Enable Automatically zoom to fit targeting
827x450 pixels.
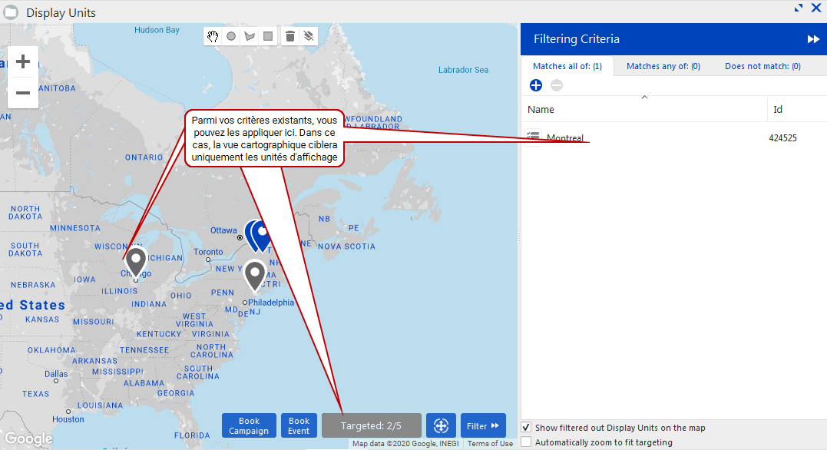[526, 442]
